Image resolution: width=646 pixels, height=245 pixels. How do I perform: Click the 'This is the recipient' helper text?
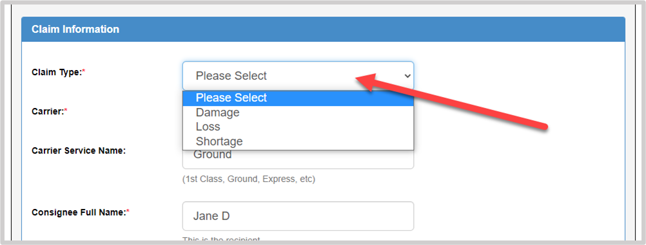pos(222,239)
